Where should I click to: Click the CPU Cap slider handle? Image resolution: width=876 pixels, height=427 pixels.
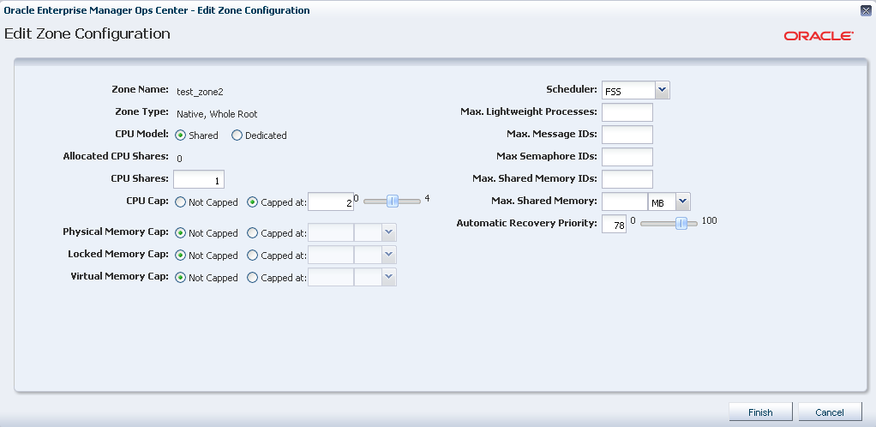393,201
